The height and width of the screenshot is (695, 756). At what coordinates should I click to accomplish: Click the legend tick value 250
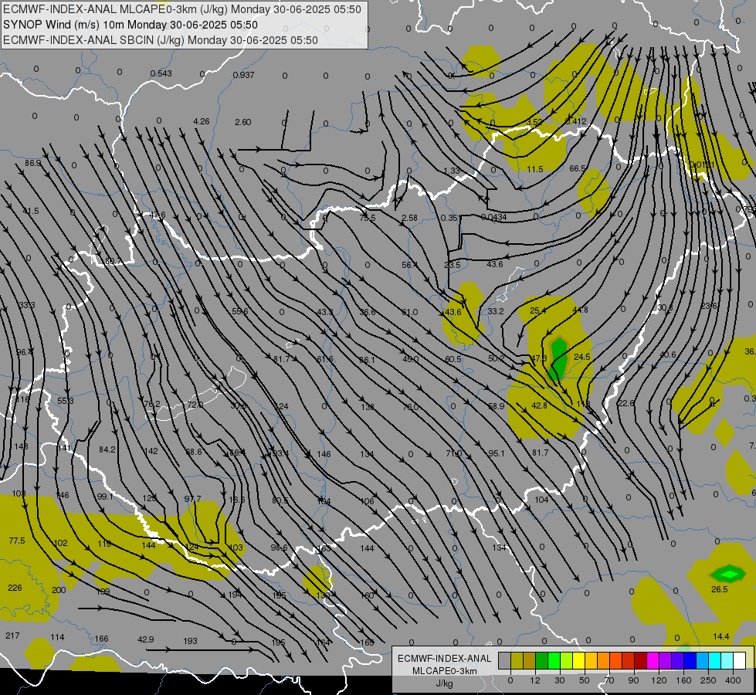point(708,680)
